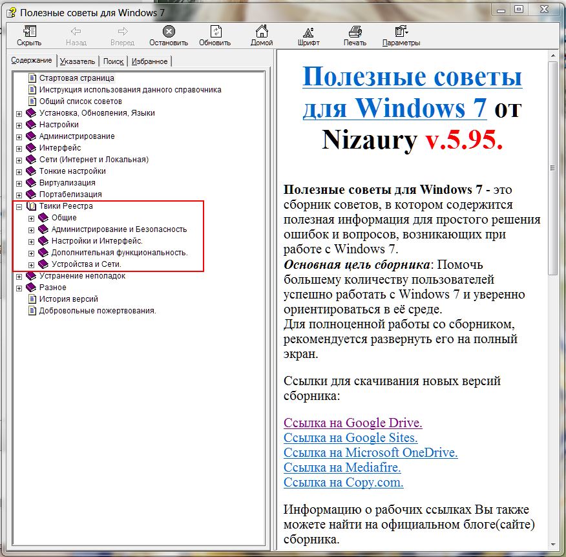This screenshot has width=566, height=557.
Task: Select the Портабелизация topic
Action: pyautogui.click(x=70, y=194)
